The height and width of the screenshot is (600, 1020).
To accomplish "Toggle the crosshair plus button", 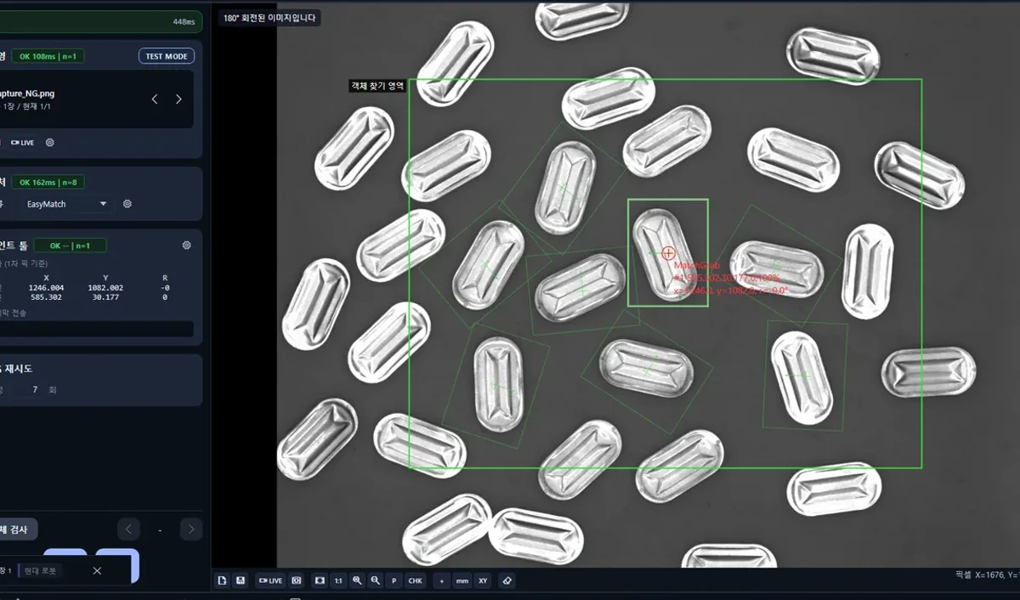I will click(441, 580).
